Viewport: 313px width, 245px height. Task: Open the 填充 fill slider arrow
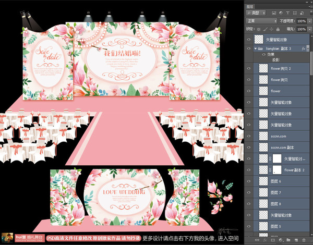pyautogui.click(x=309, y=29)
